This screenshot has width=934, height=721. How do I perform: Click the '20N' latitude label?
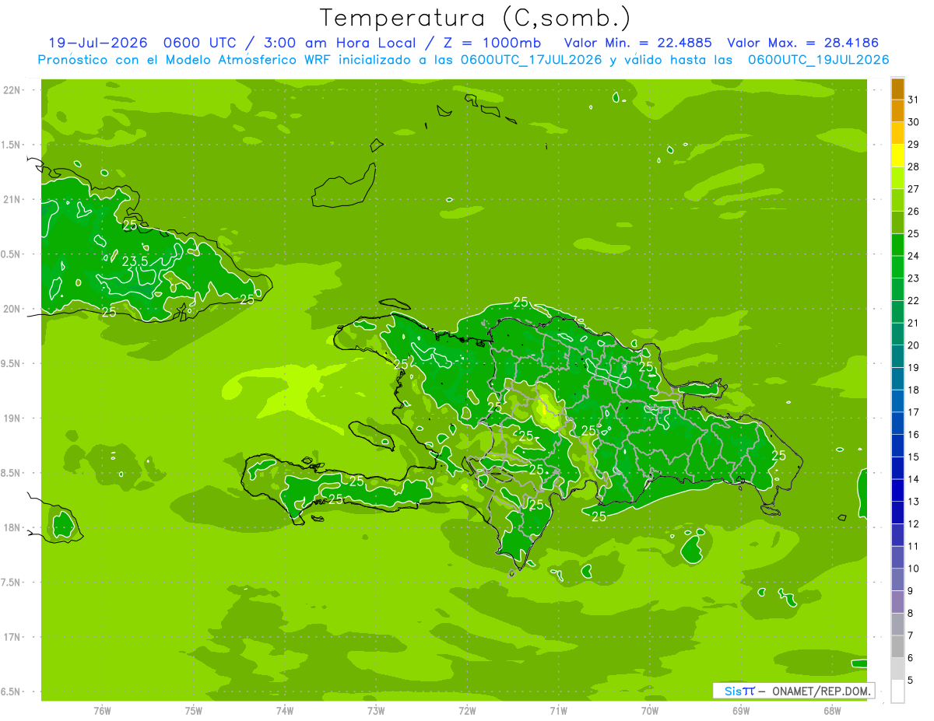pos(12,309)
